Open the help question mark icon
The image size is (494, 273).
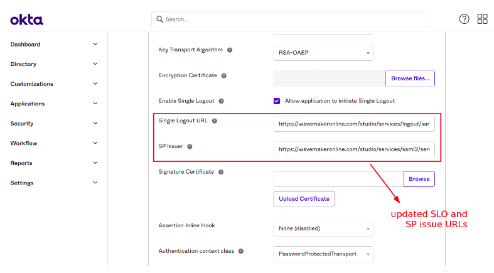coord(464,19)
